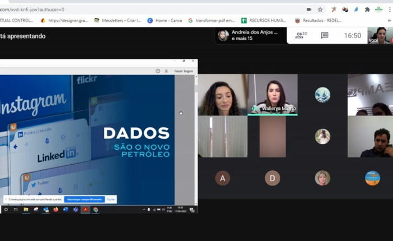The image size is (393, 241).
Task: Open the RECURSOS HUMA... bookmark
Action: [x=263, y=21]
